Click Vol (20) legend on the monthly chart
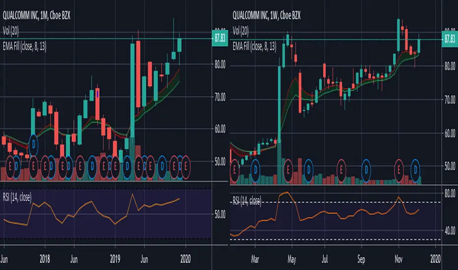458x270 pixels. click(x=11, y=30)
